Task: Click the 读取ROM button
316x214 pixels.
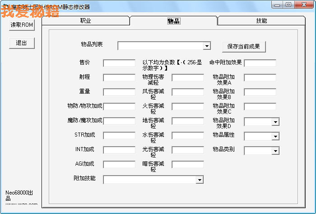Action: pyautogui.click(x=22, y=24)
